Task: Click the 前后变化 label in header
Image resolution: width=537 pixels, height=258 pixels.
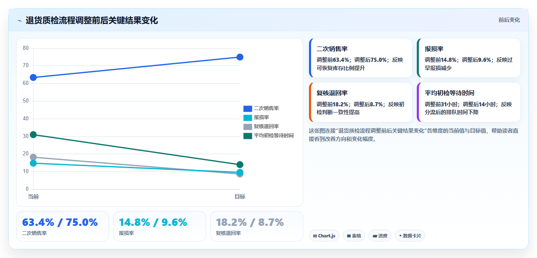Action: [x=509, y=20]
